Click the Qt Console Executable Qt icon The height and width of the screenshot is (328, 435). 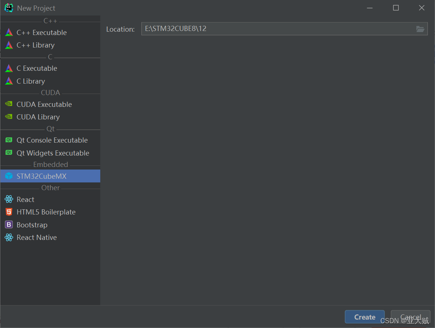coord(9,140)
